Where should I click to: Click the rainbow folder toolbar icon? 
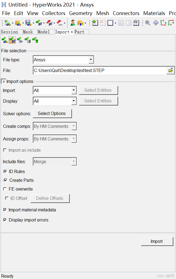(80, 23)
